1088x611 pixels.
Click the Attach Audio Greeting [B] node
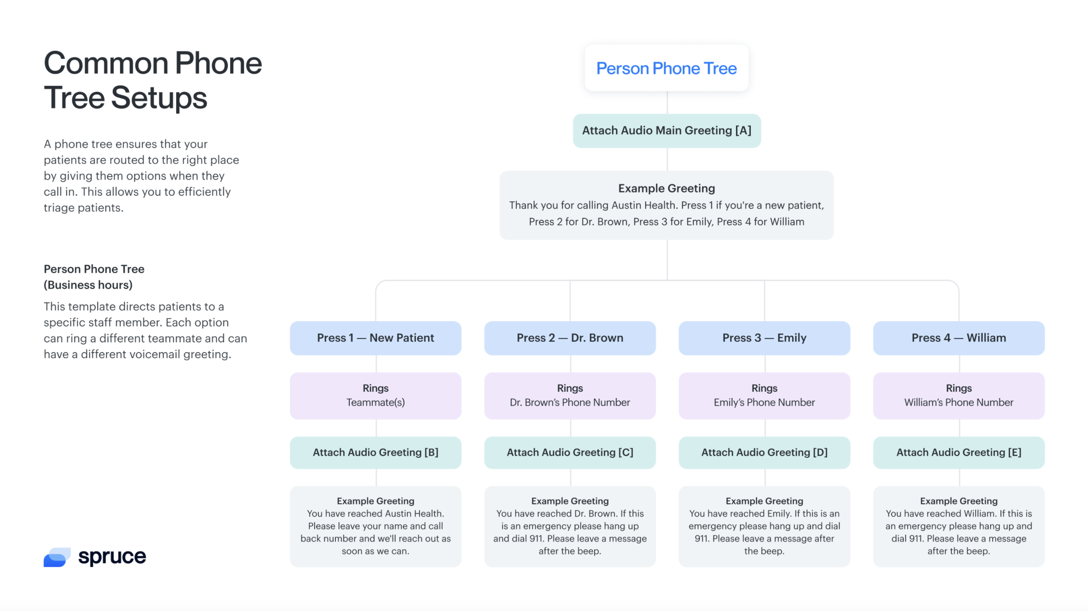click(x=375, y=452)
